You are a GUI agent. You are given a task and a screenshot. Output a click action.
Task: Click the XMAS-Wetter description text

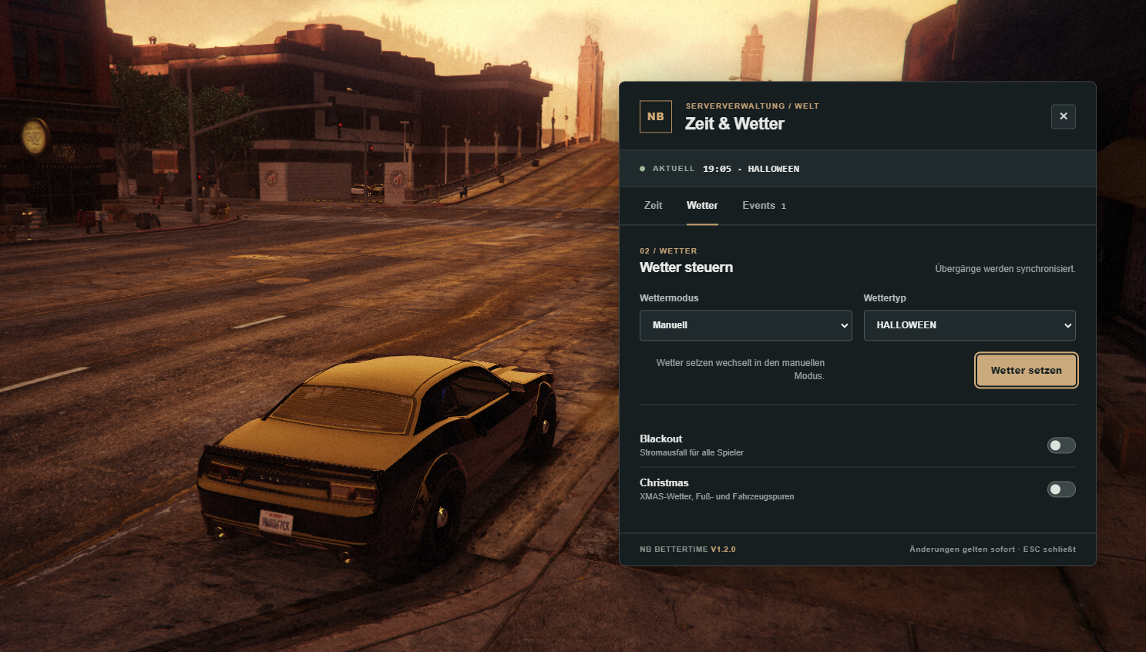717,497
